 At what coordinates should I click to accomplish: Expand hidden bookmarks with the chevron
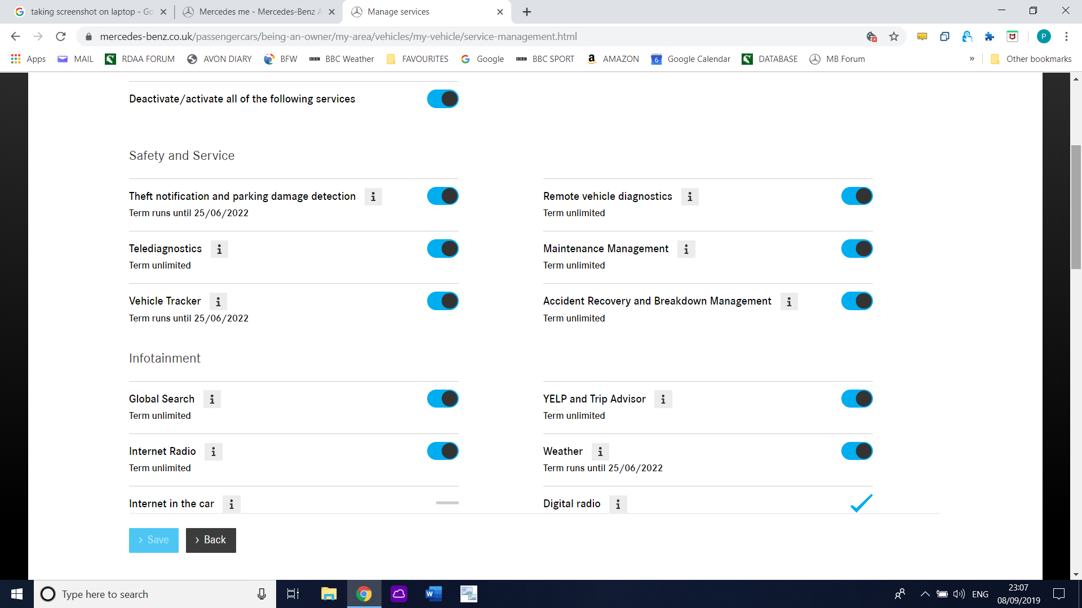972,59
